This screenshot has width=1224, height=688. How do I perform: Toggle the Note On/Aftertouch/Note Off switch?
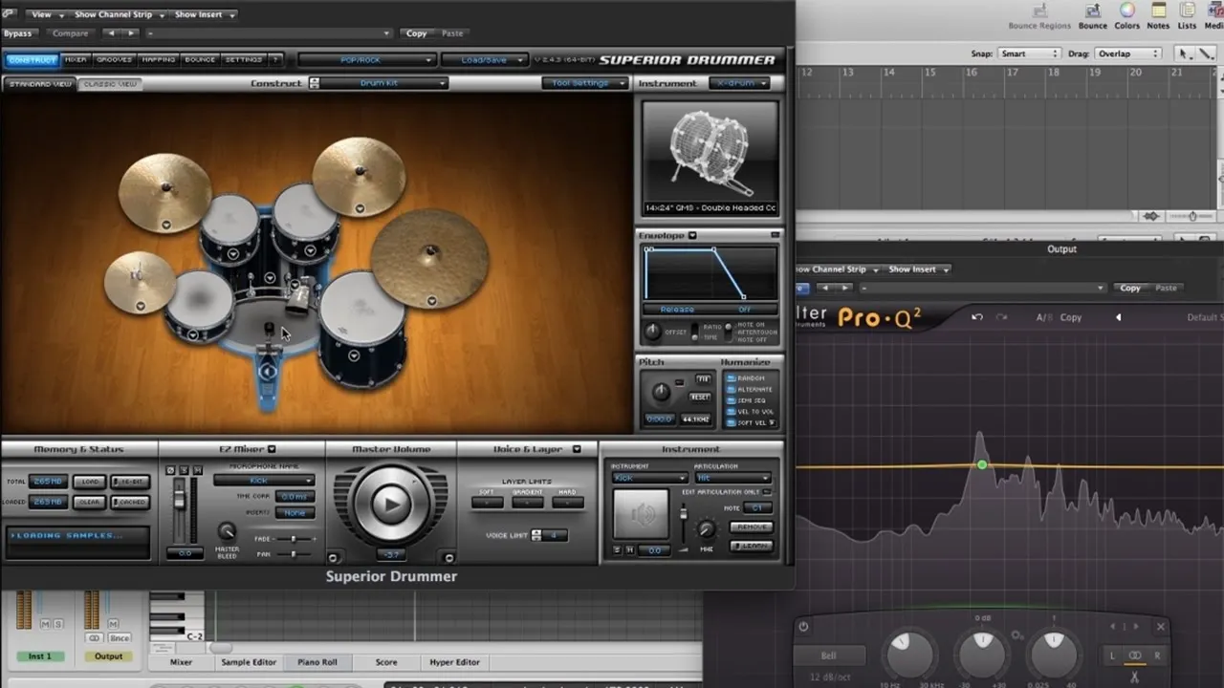coord(728,332)
